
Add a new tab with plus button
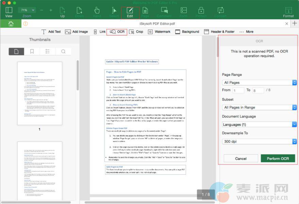pyautogui.click(x=295, y=23)
